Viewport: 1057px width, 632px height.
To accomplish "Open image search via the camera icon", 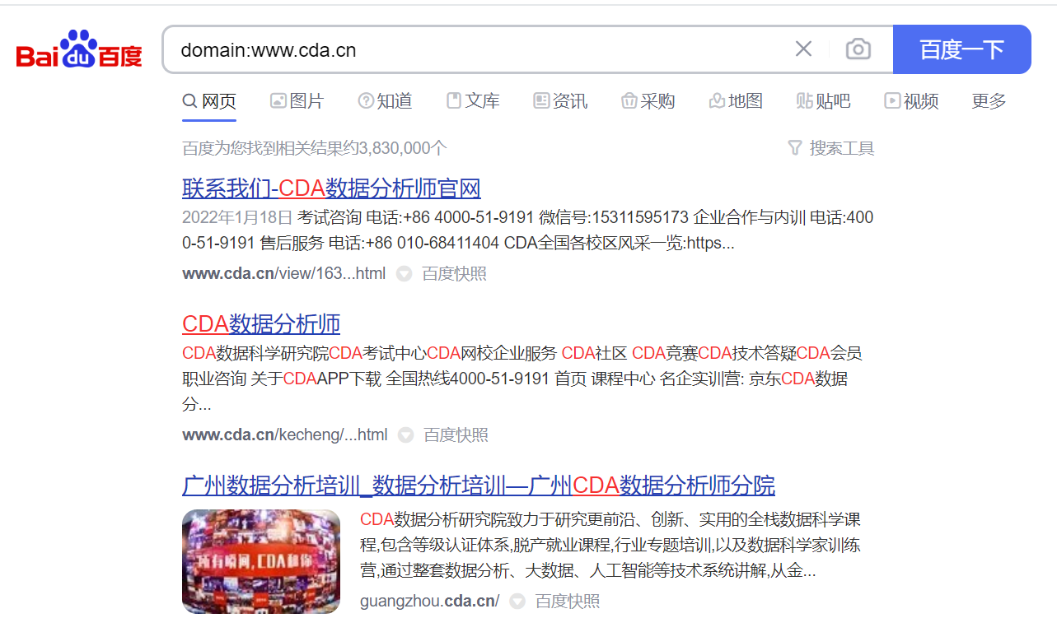I will (x=858, y=49).
